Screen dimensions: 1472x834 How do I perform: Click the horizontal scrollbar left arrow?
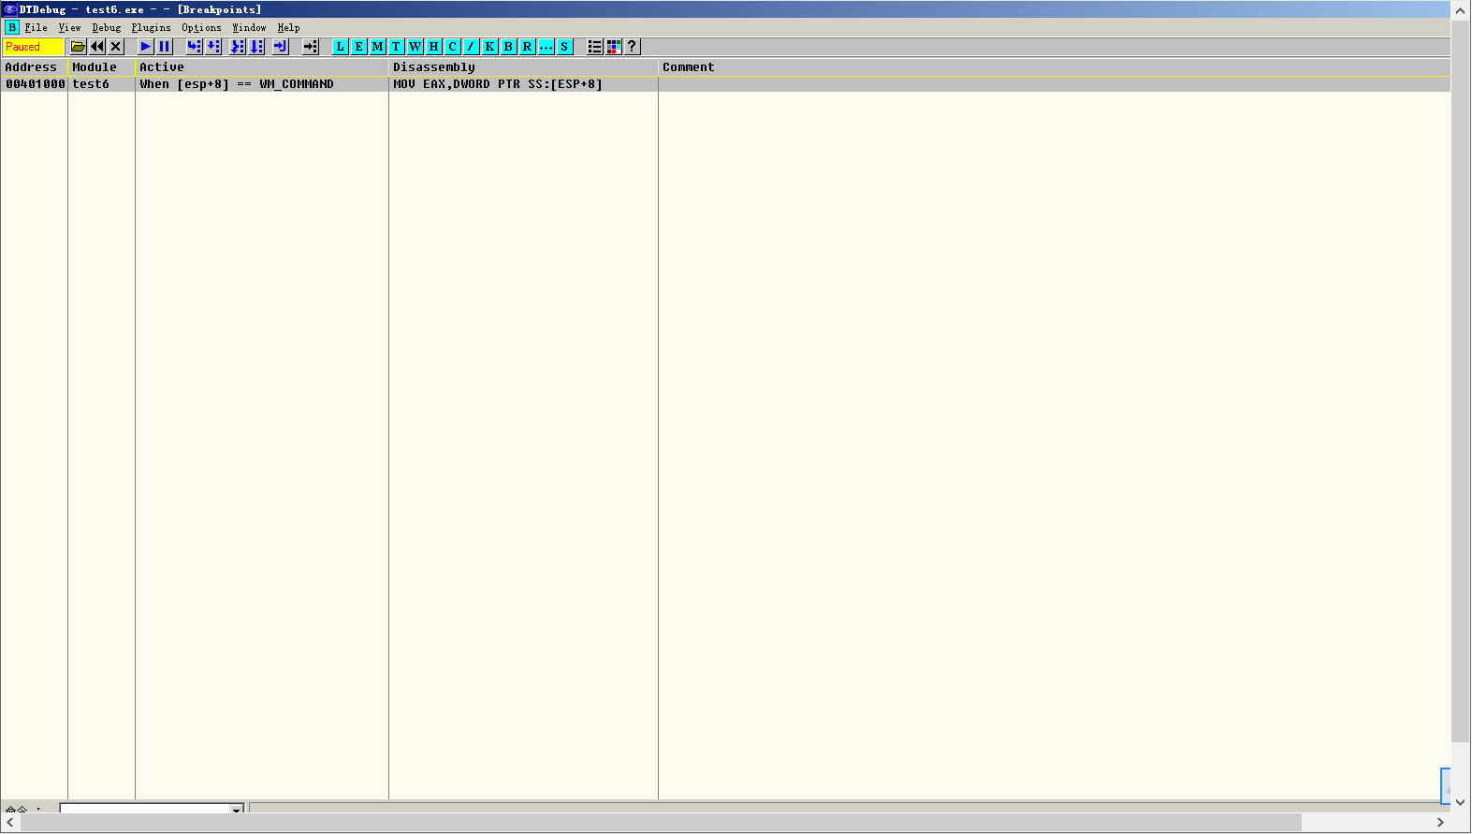[x=10, y=822]
